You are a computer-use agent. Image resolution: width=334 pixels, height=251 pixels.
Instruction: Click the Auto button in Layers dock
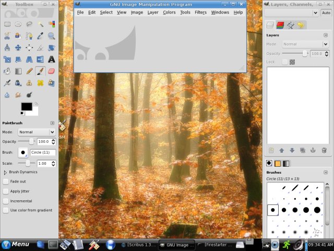click(325, 13)
